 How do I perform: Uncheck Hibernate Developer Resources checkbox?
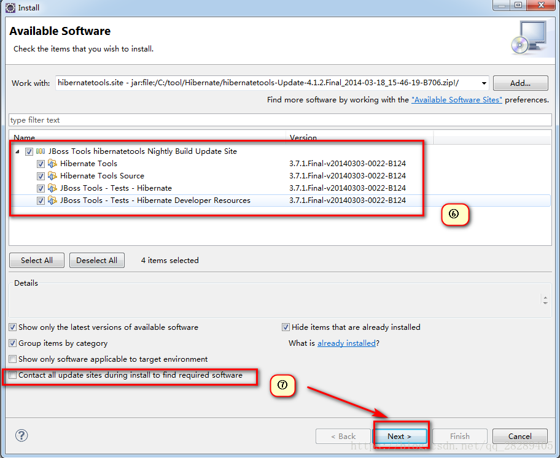(x=41, y=201)
